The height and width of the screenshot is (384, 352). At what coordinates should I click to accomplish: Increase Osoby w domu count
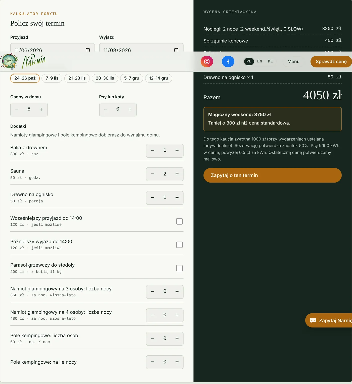(41, 109)
